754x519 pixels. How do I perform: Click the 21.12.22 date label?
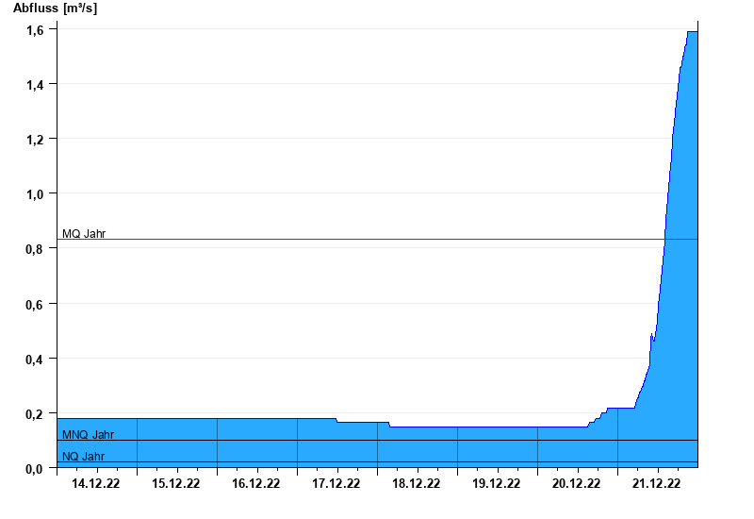[x=657, y=484]
